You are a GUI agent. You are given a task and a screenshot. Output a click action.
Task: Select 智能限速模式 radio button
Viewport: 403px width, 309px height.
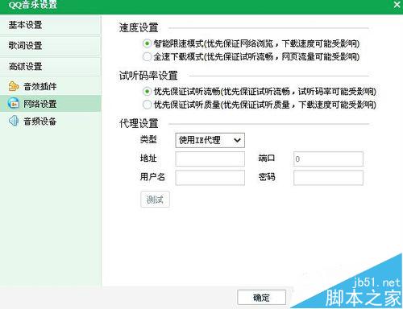[147, 43]
